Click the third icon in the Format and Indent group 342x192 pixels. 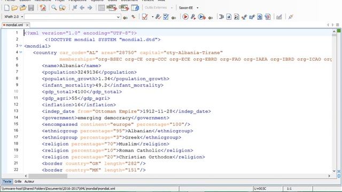click(236, 17)
